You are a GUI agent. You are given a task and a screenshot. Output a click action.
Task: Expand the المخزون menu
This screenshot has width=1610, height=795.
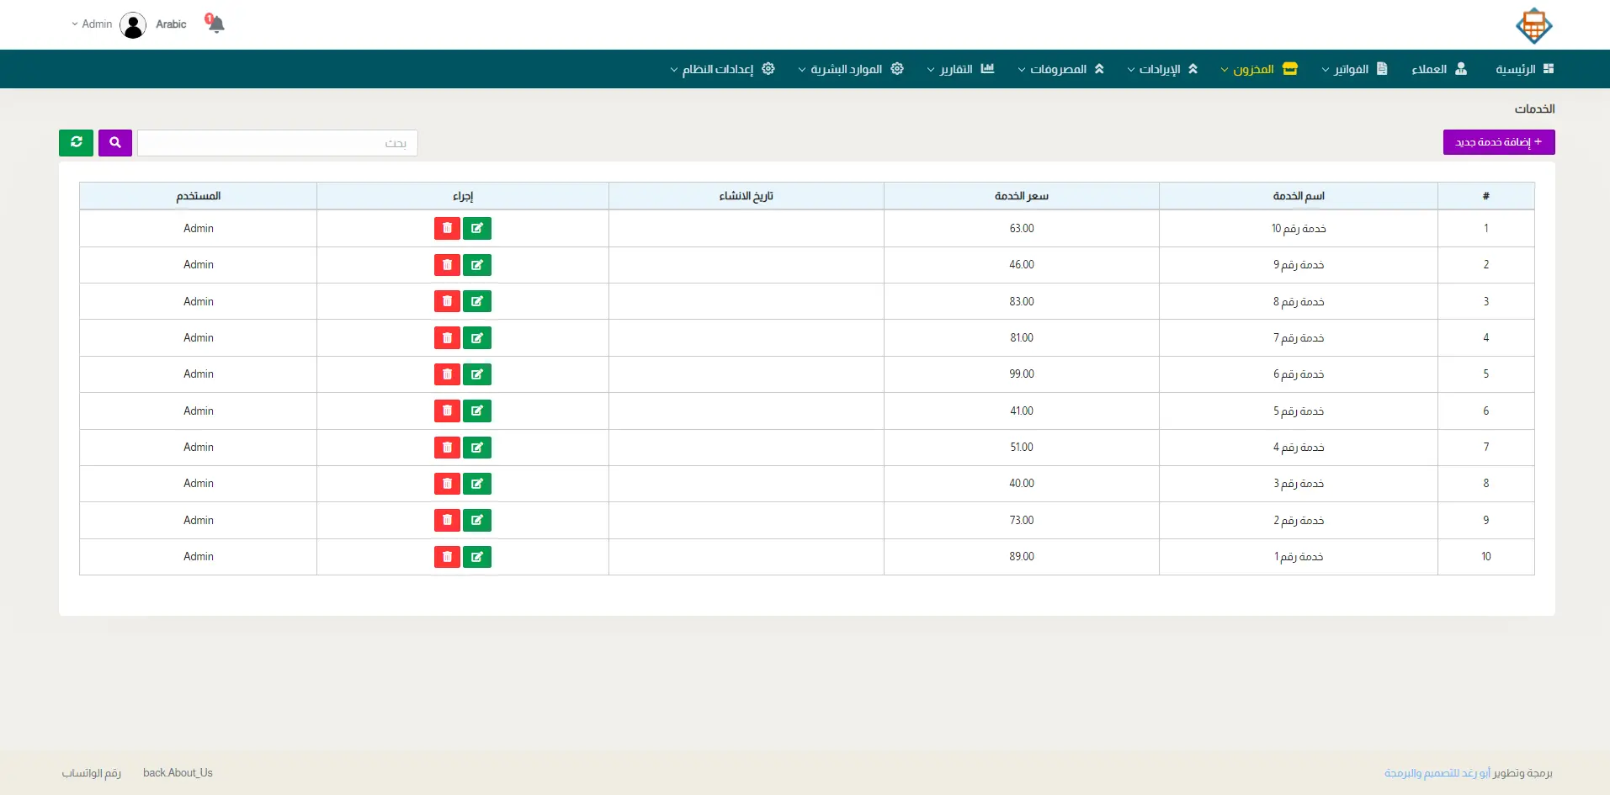(x=1259, y=69)
